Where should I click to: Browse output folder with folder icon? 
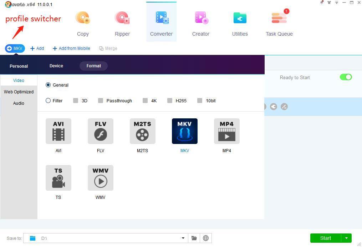(194, 238)
